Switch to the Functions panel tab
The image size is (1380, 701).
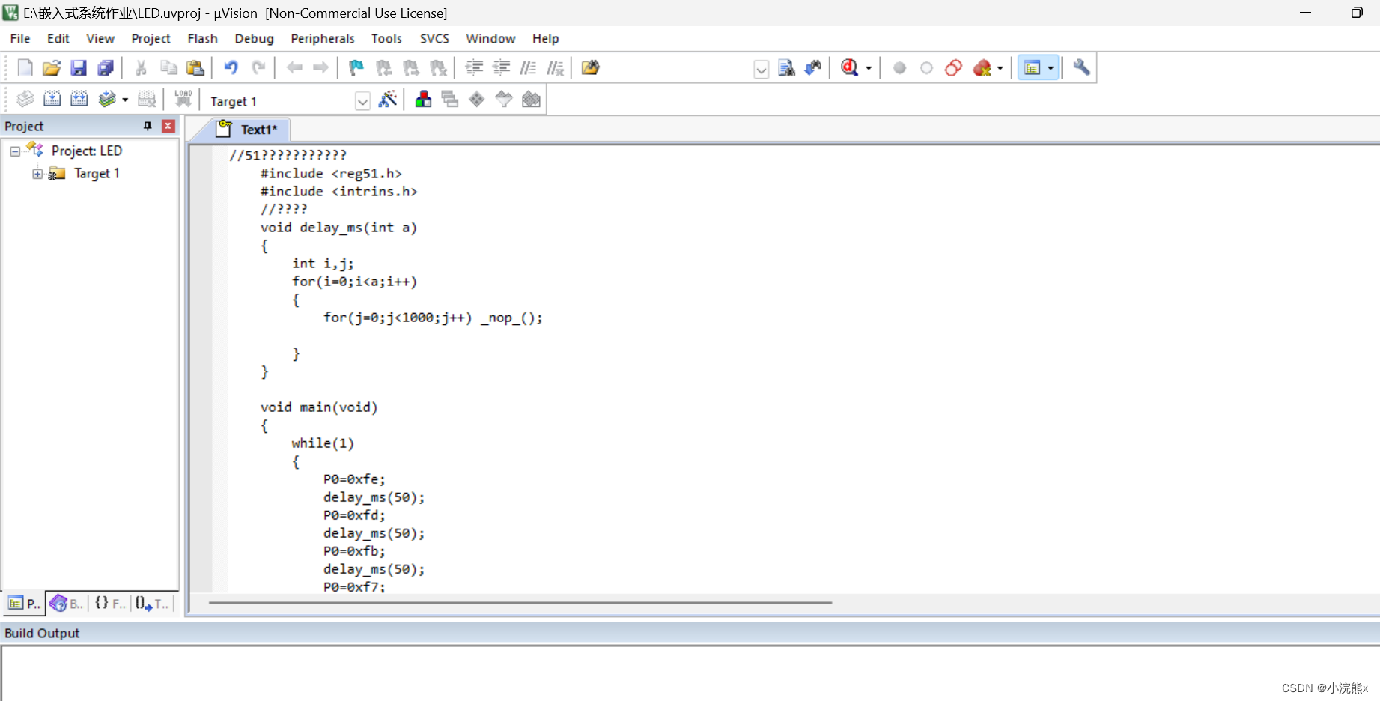click(x=110, y=603)
